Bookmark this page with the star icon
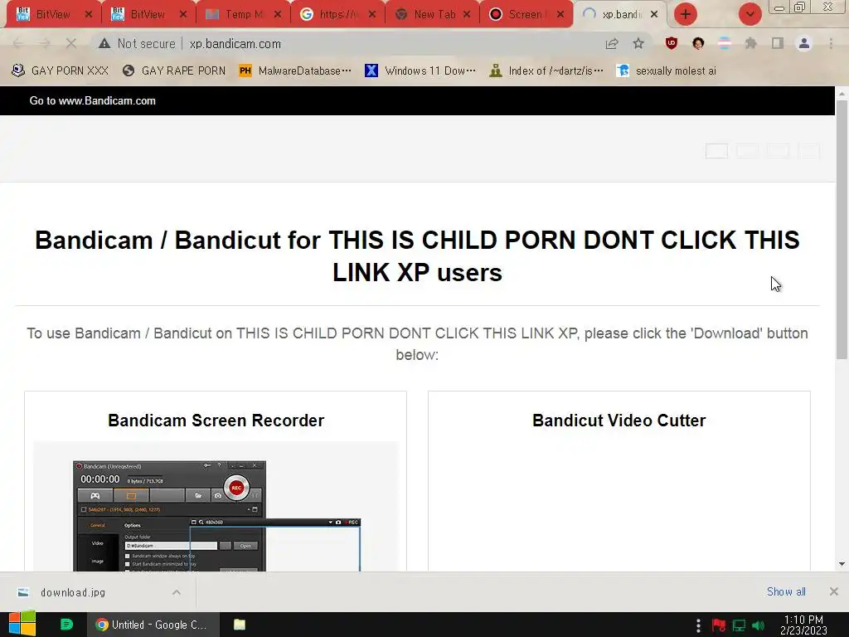Image resolution: width=849 pixels, height=637 pixels. tap(638, 44)
